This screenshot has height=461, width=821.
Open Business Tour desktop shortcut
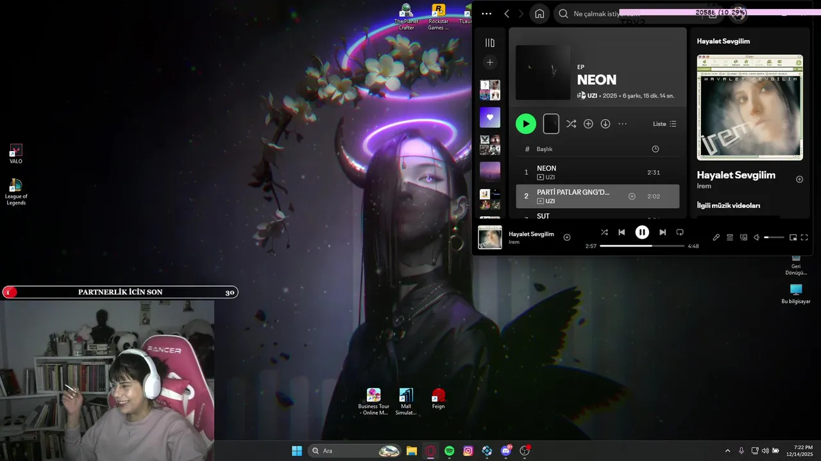click(373, 401)
